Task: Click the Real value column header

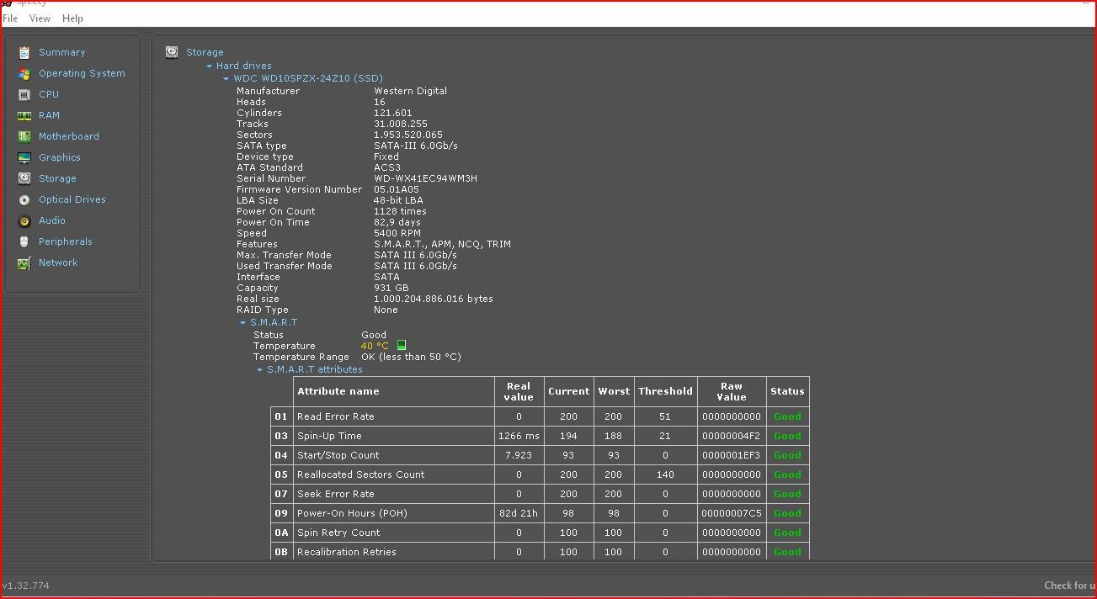Action: [x=519, y=391]
